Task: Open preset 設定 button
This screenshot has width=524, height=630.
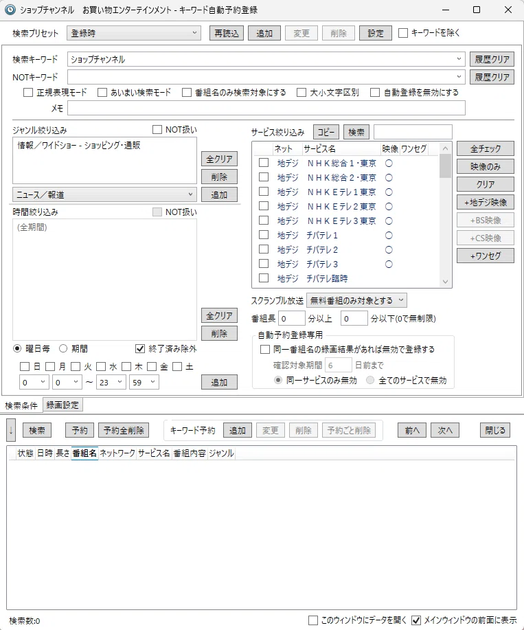Action: (376, 34)
